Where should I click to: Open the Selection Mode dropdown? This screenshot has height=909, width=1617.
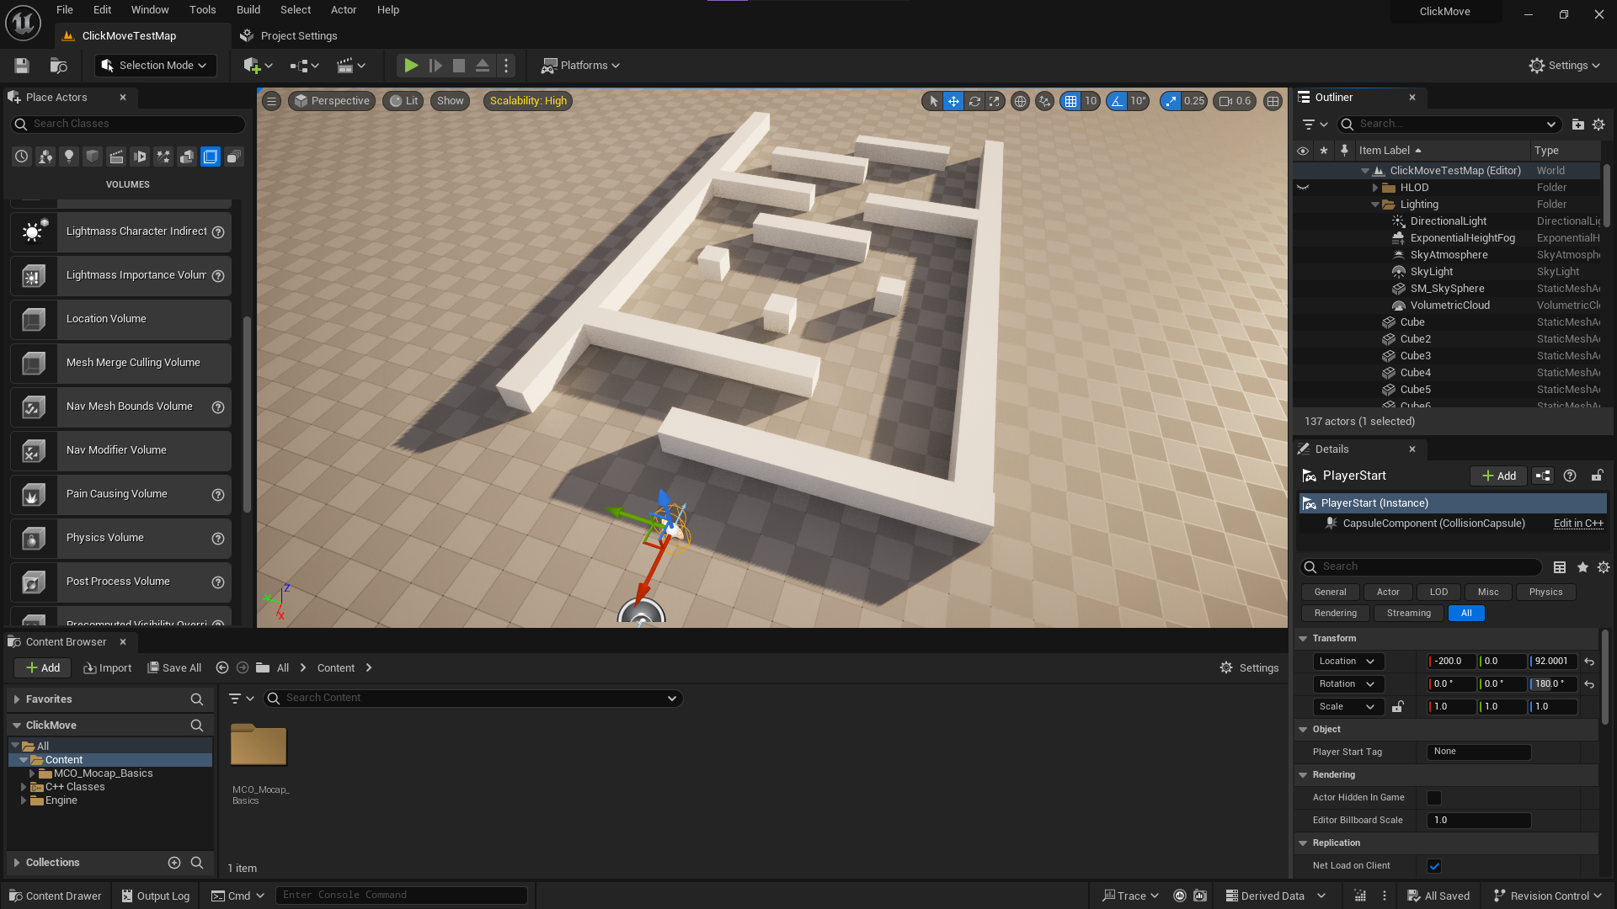(155, 66)
